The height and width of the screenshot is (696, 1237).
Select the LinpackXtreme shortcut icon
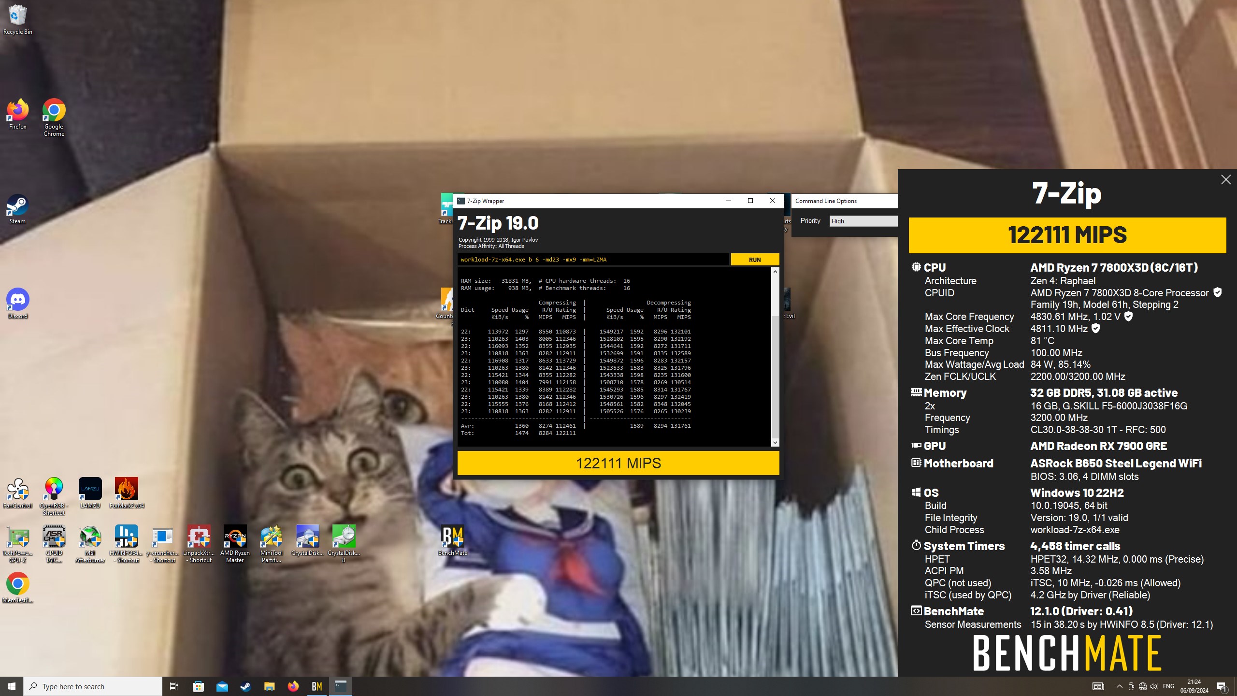[199, 544]
